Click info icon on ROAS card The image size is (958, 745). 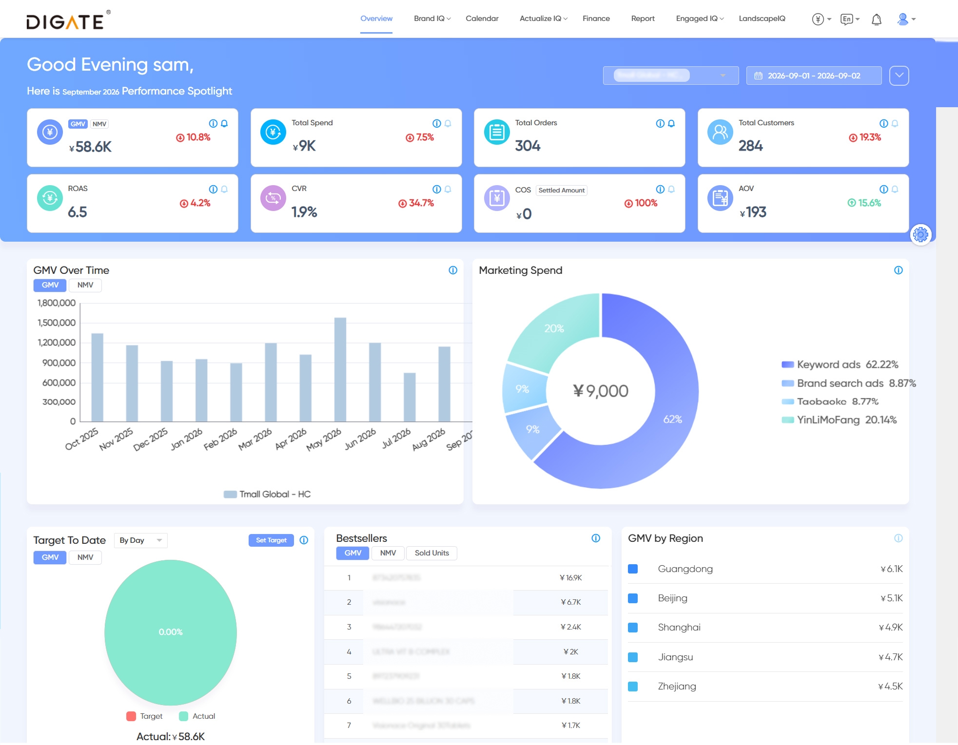[213, 189]
